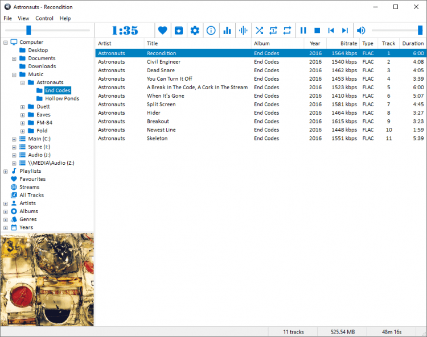Stop playback with the stop button
427x337 pixels.
tap(317, 31)
